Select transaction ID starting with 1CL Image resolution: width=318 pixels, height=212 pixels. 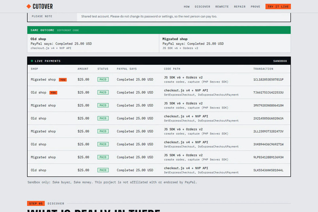(x=268, y=79)
